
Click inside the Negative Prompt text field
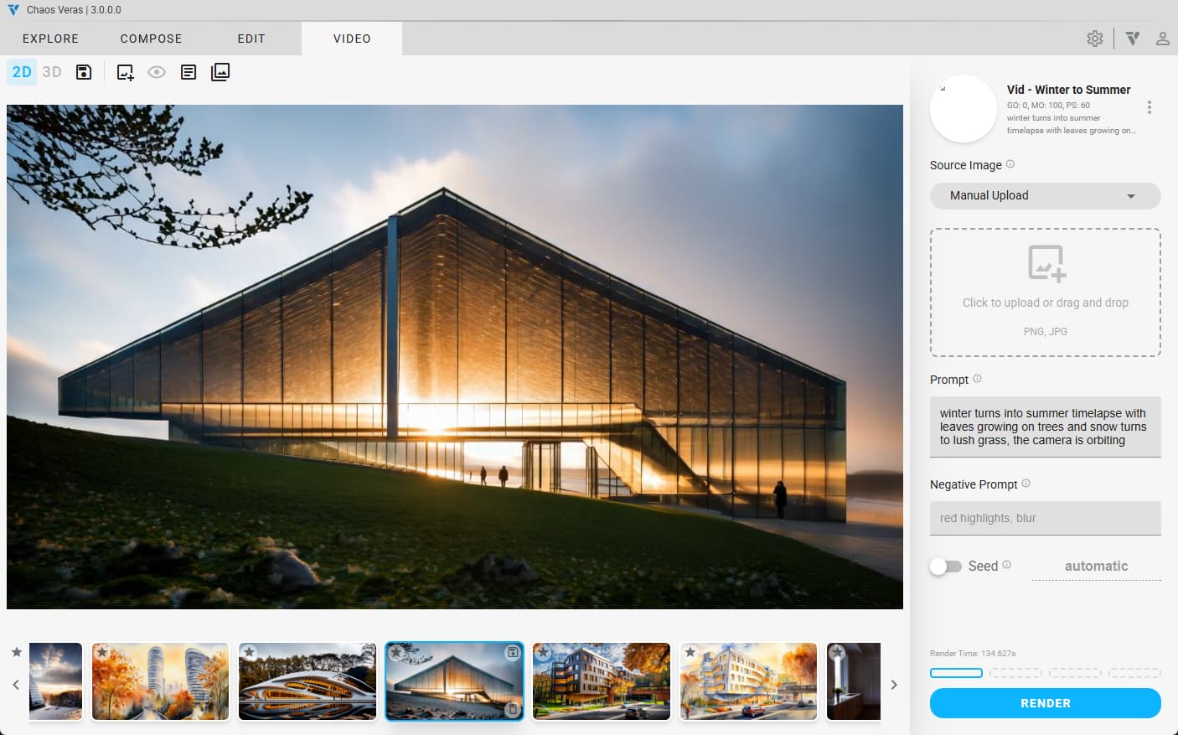point(1045,518)
